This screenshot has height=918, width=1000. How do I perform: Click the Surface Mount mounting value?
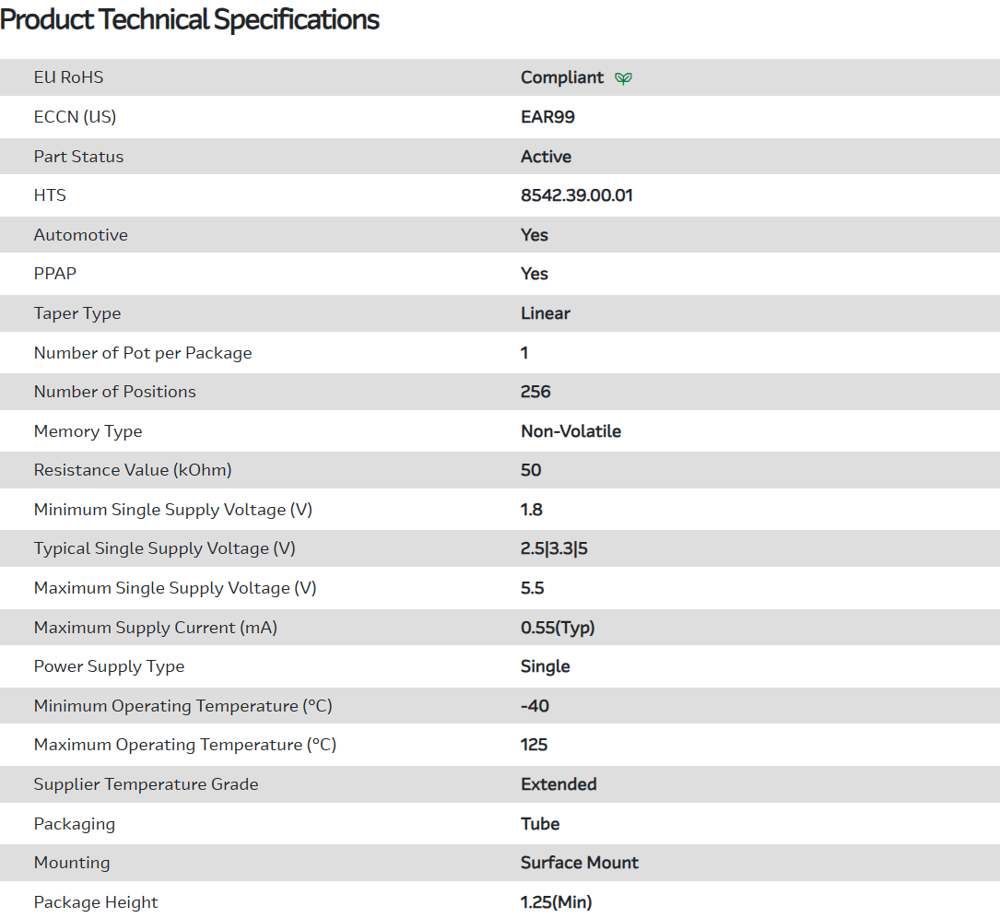tap(580, 863)
